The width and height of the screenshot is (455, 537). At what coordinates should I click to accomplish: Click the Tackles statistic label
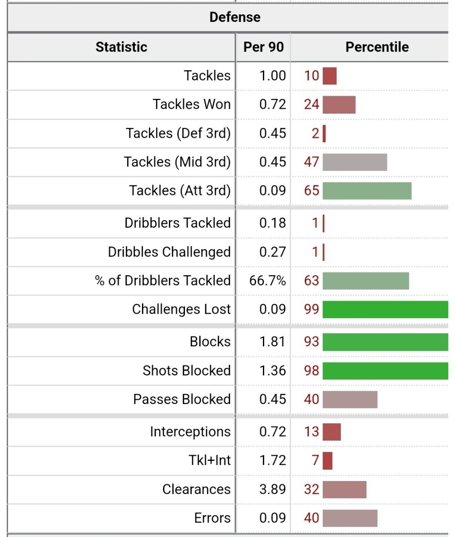pos(207,76)
